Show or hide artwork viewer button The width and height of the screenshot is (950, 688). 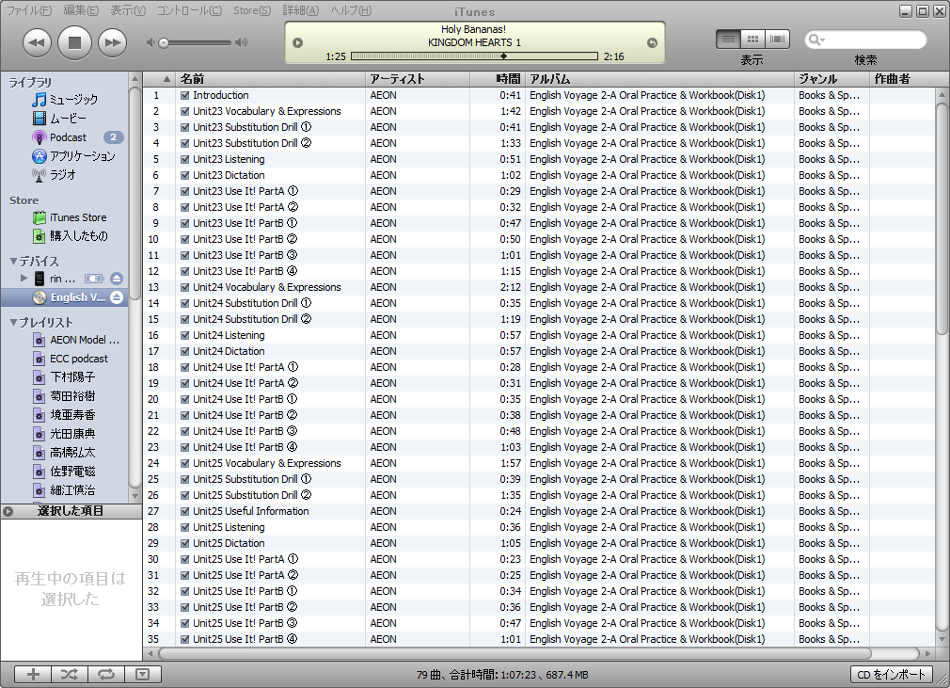142,674
